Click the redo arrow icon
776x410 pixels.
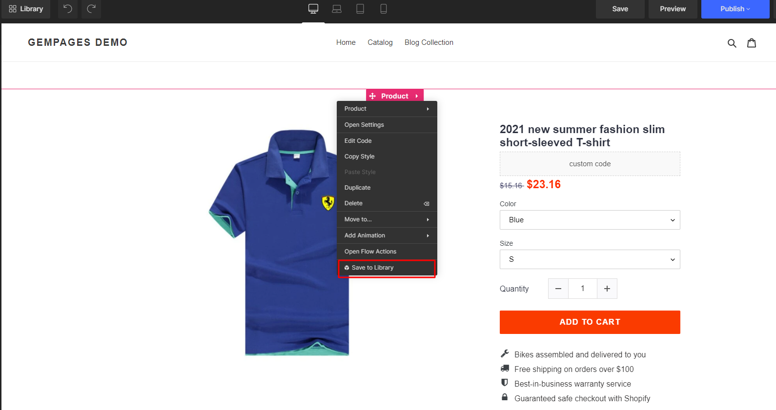coord(91,9)
